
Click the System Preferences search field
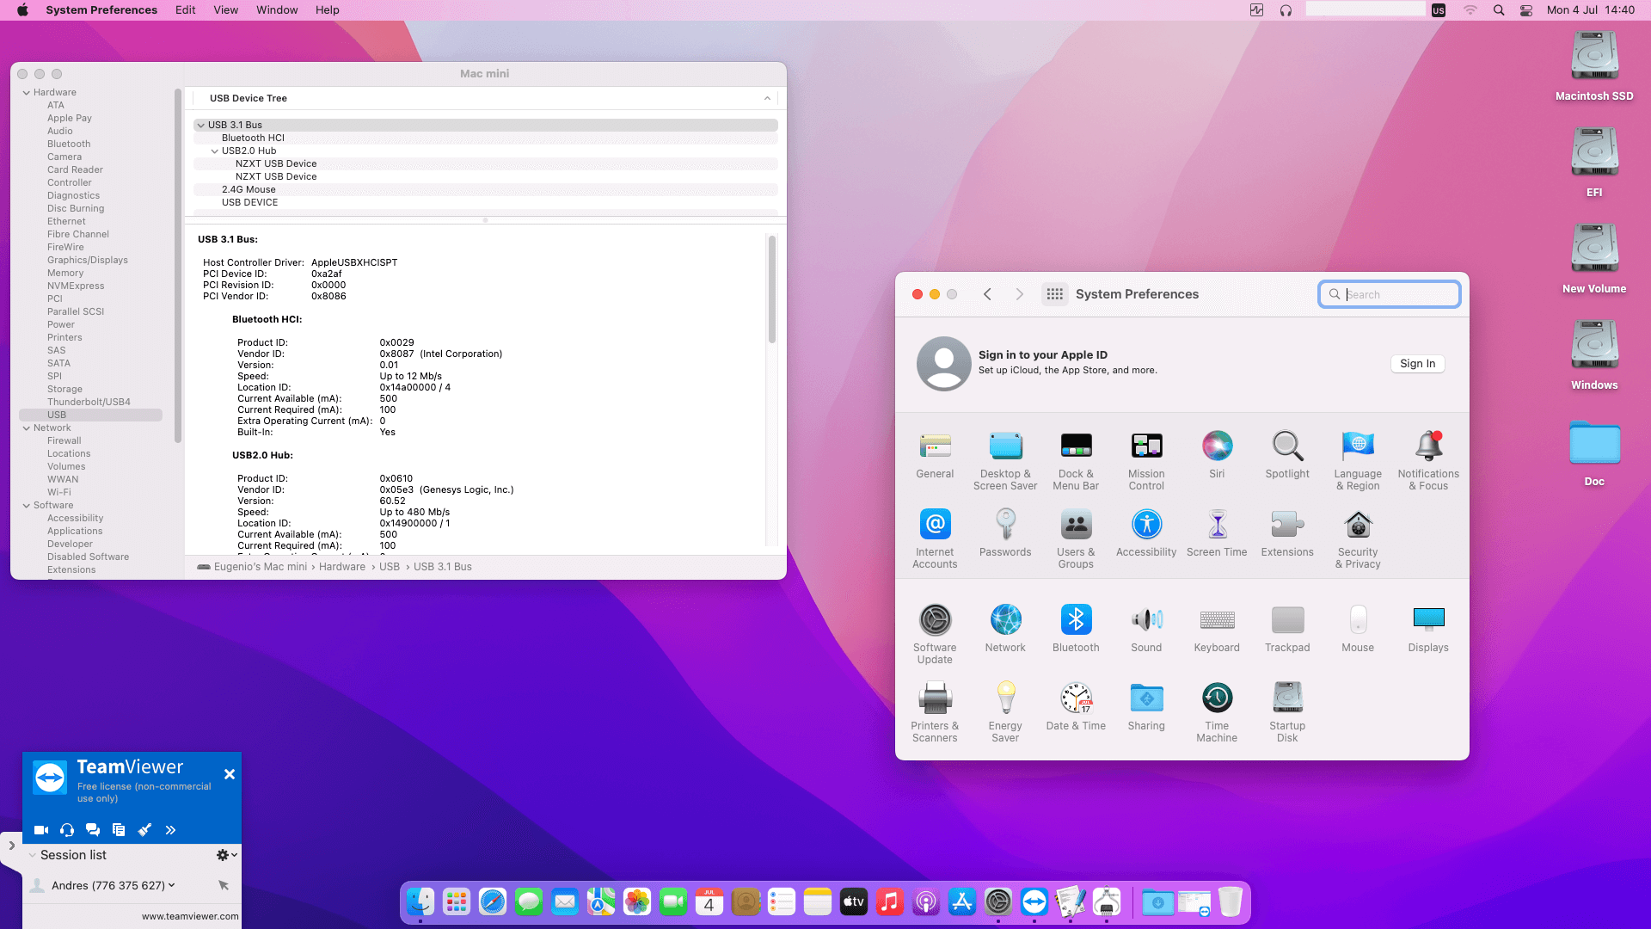(1390, 294)
